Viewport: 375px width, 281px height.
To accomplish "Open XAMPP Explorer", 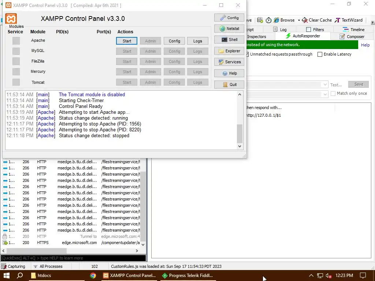I will (x=229, y=51).
